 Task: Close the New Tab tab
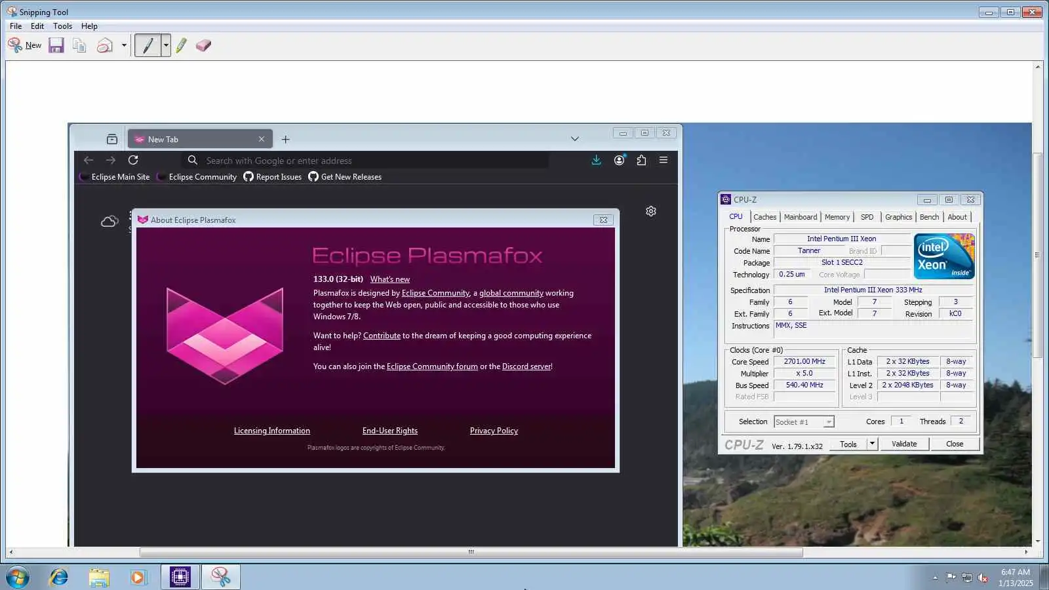[262, 139]
